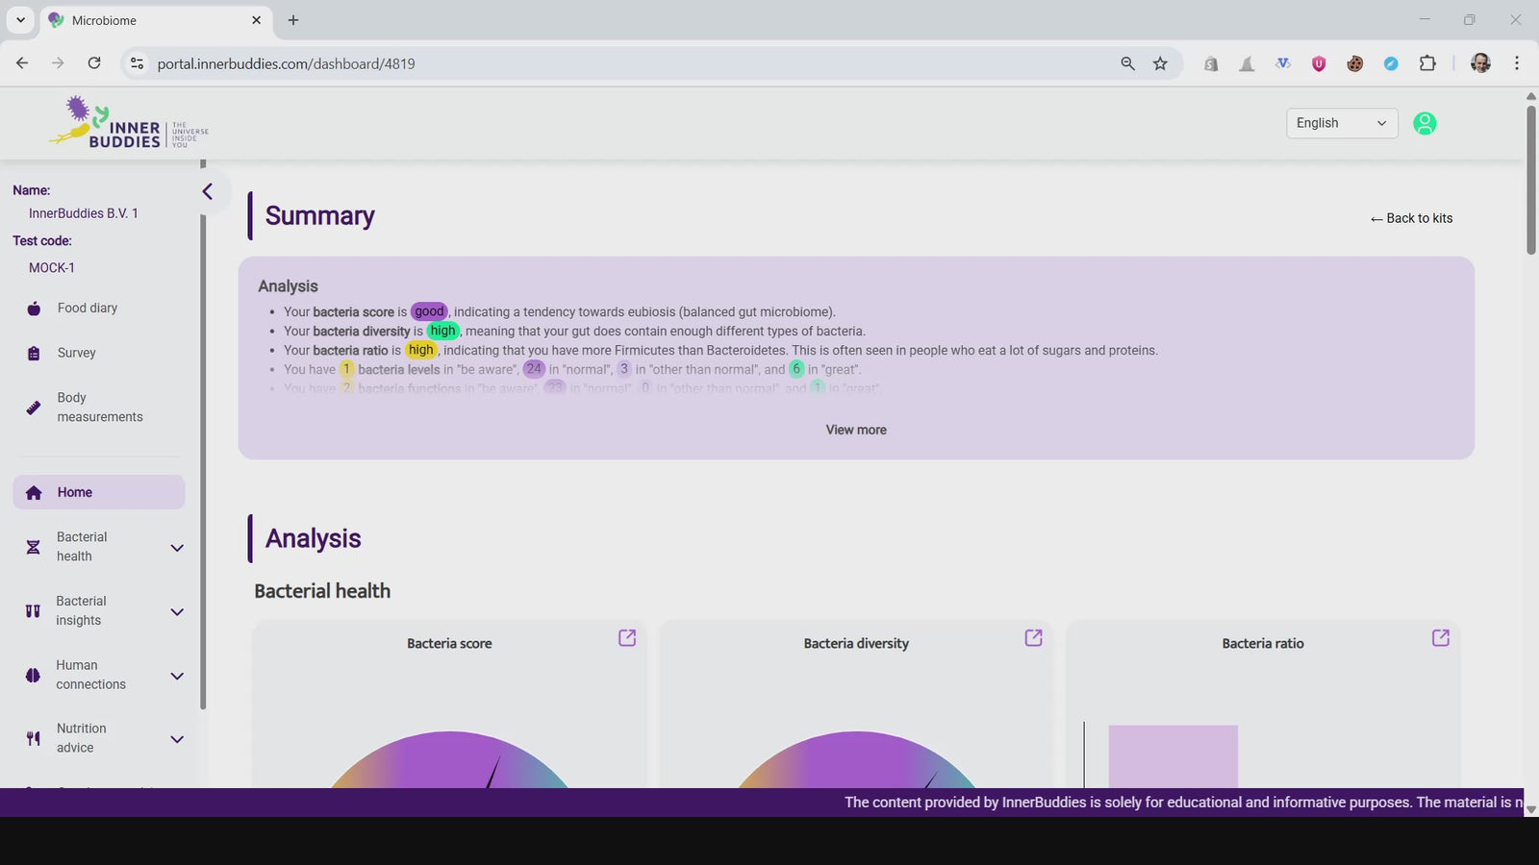Image resolution: width=1539 pixels, height=865 pixels.
Task: Open Bacteria diversity chart expand icon
Action: [1034, 638]
